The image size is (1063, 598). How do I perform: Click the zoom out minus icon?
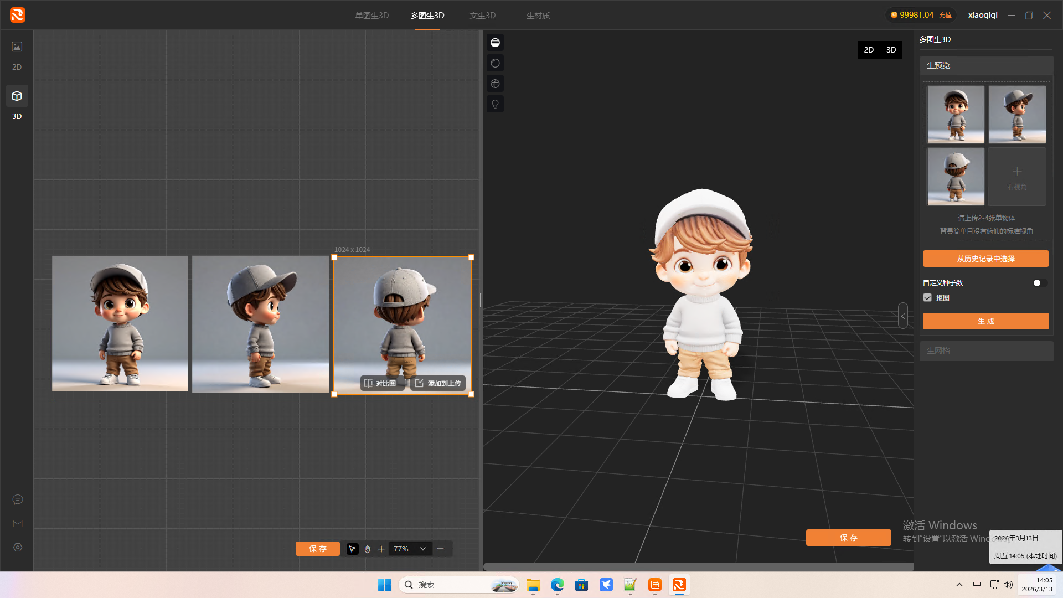click(440, 549)
